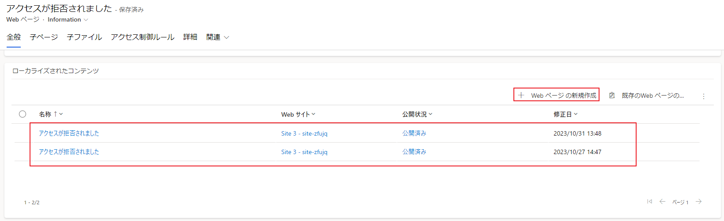Expand the Information form selector chevron

pos(86,20)
